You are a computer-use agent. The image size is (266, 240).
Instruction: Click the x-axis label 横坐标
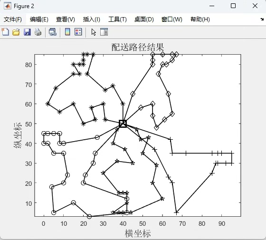pyautogui.click(x=138, y=233)
